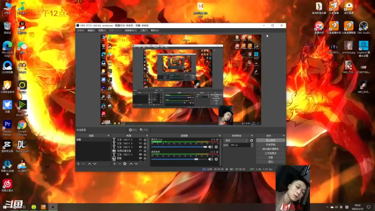Image resolution: width=375 pixels, height=211 pixels.
Task: Toggle visibility of video capture device source
Action: pyautogui.click(x=140, y=151)
